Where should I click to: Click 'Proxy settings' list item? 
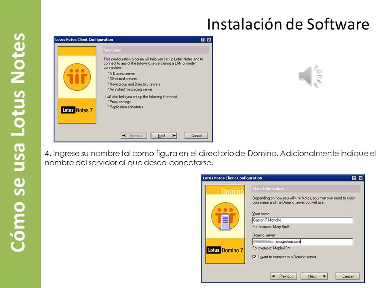pos(119,102)
